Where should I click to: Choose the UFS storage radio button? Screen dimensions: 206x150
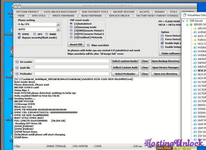(35, 34)
